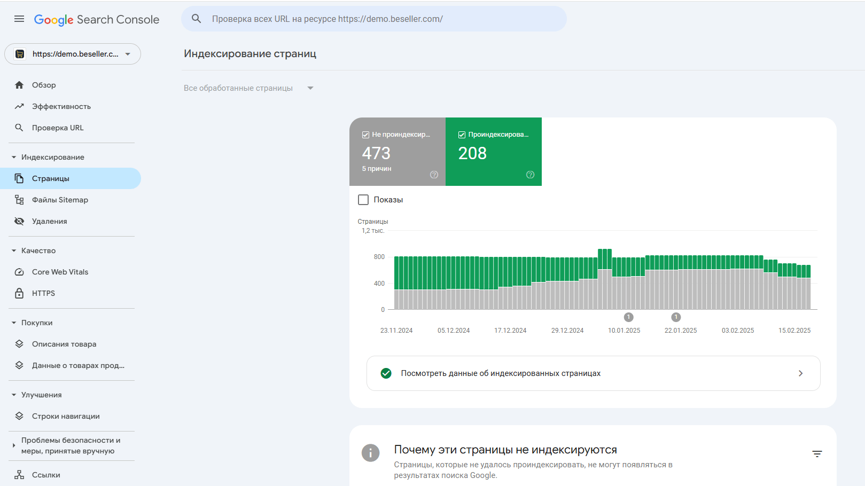This screenshot has height=486, width=865.
Task: Collapse the Покупки section
Action: click(14, 323)
